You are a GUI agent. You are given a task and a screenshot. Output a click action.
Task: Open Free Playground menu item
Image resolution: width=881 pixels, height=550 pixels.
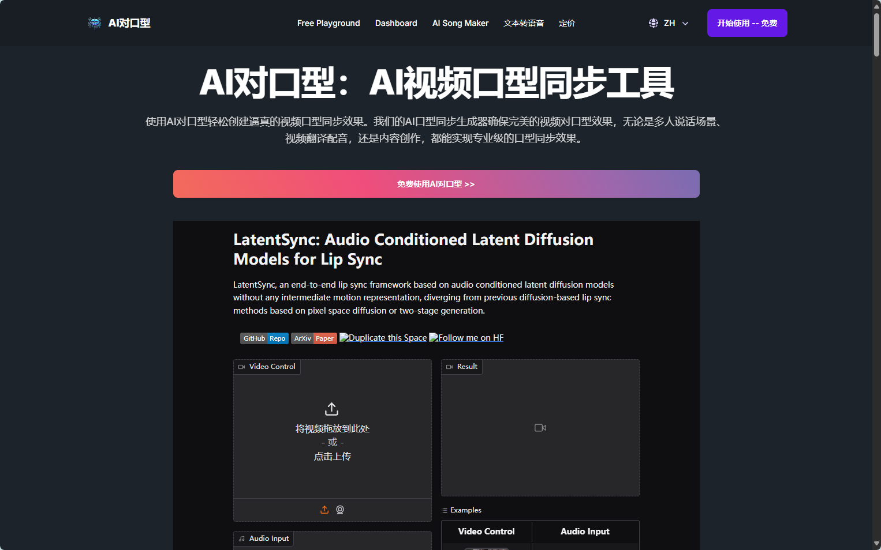tap(328, 23)
